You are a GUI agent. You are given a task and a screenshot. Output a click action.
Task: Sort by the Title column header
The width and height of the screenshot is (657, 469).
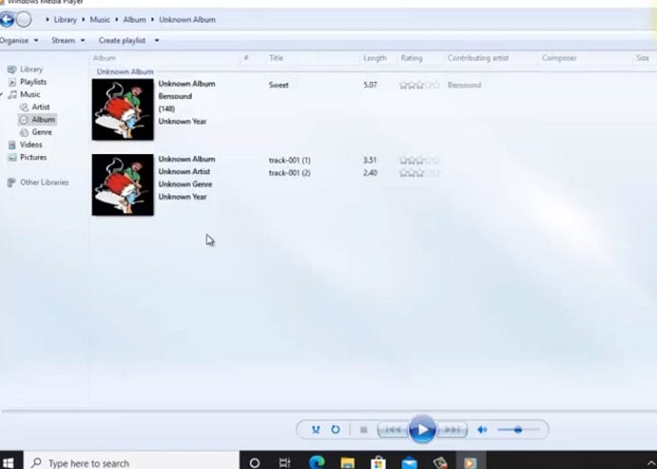tap(276, 58)
